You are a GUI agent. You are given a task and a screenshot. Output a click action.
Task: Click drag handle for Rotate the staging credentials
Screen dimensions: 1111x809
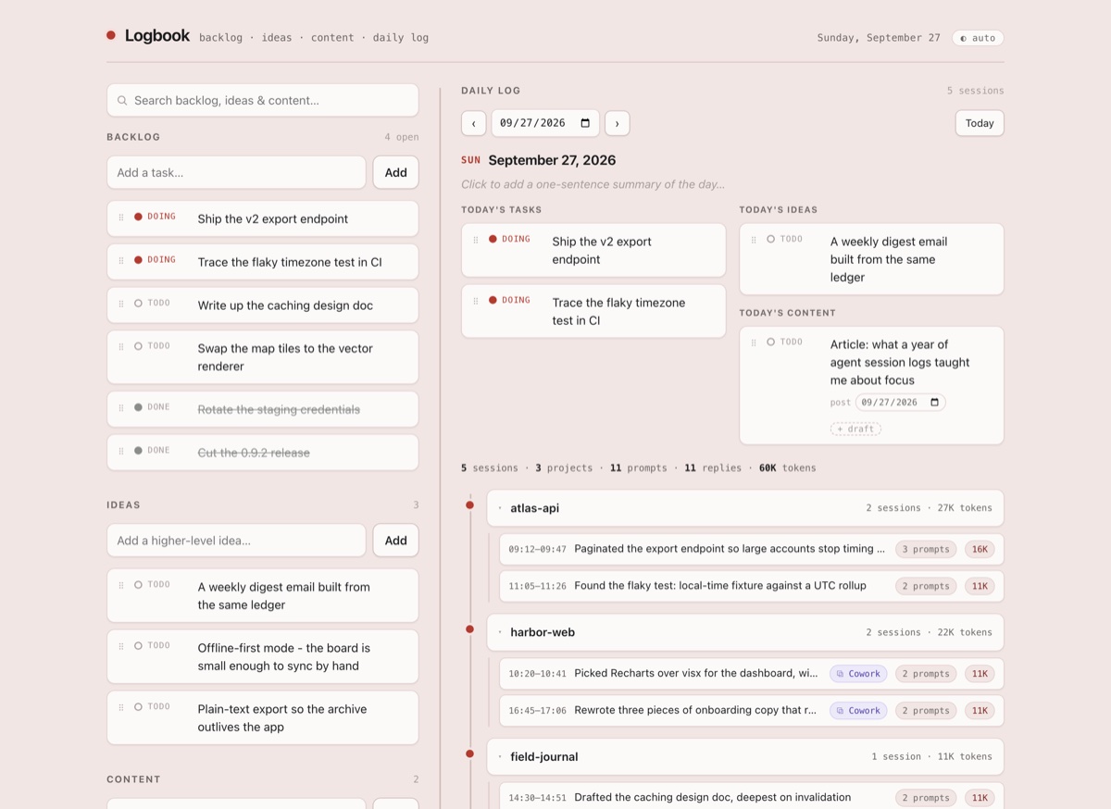tap(121, 408)
